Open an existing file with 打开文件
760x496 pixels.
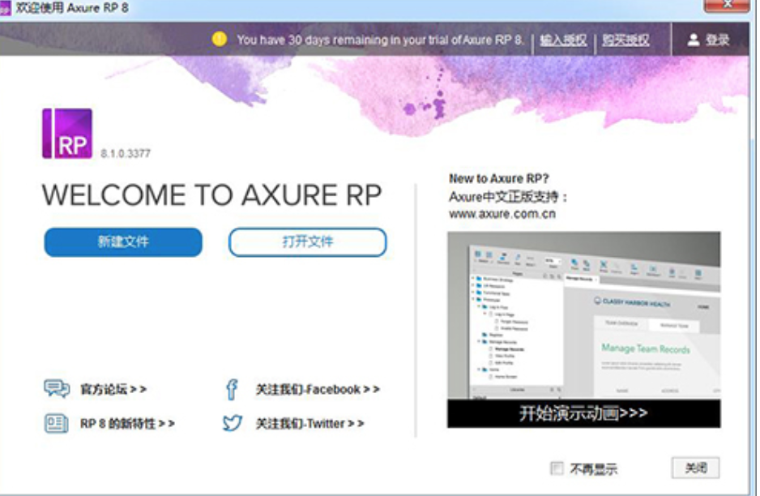307,242
